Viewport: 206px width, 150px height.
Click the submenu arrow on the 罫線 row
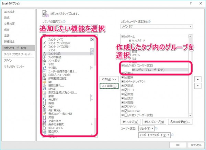click(92, 96)
